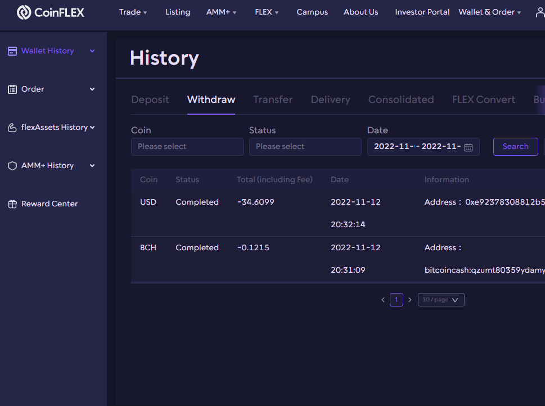545x406 pixels.
Task: Expand the flexAssets History chevron
Action: coord(92,128)
